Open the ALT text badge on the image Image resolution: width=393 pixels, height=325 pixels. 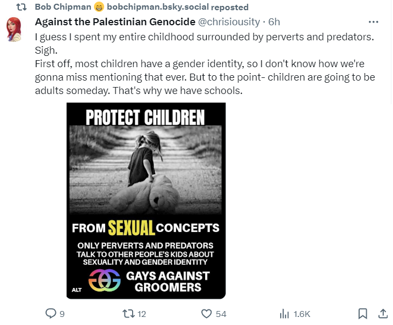point(77,291)
